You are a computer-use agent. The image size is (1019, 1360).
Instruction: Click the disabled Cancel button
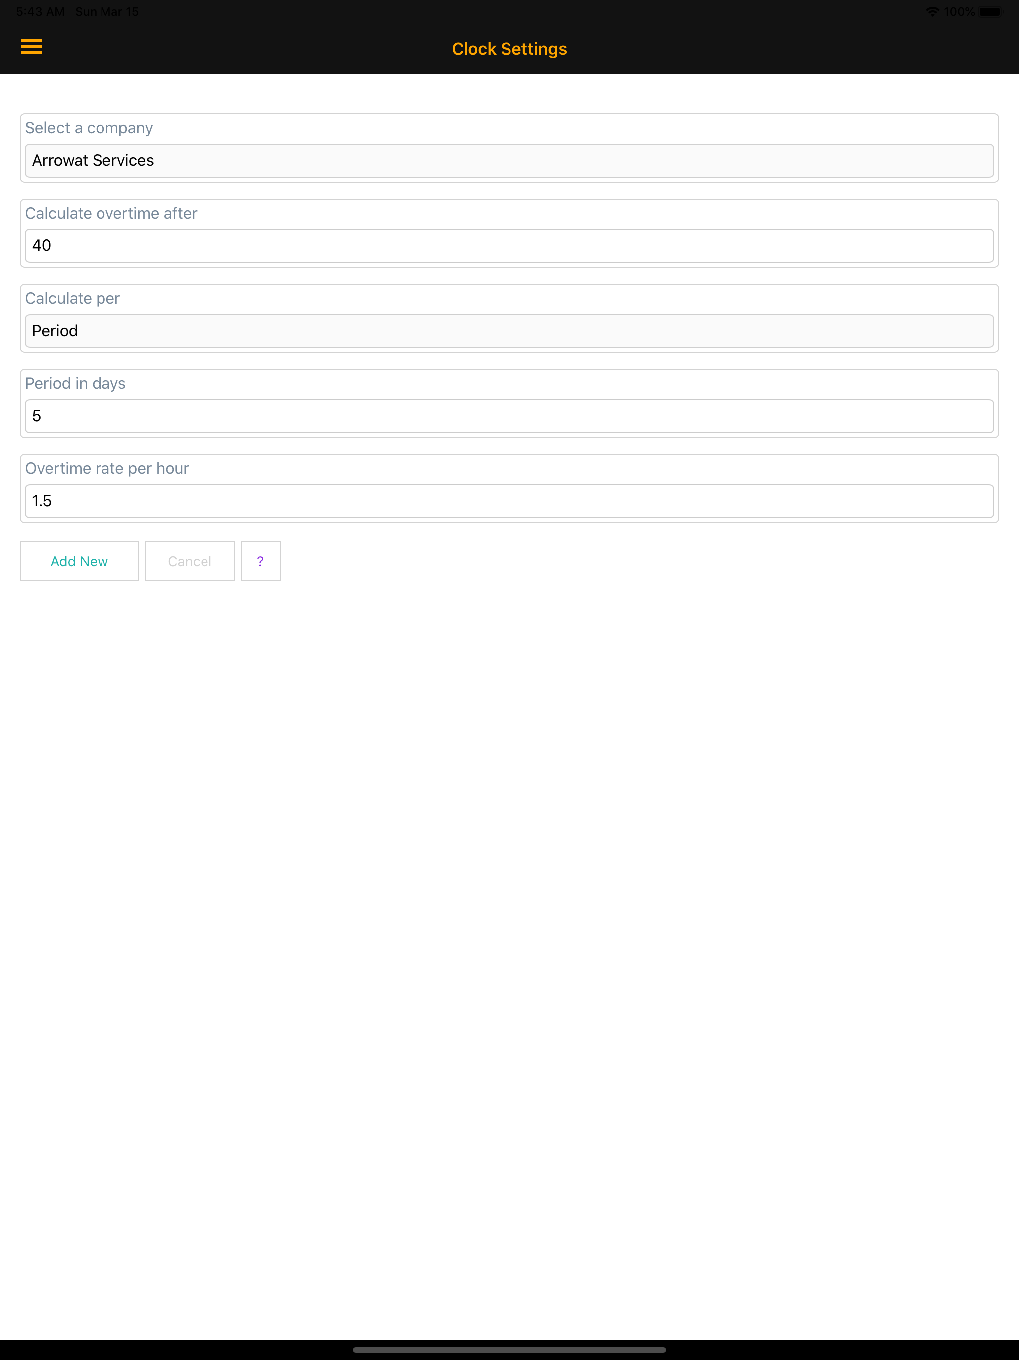click(189, 560)
